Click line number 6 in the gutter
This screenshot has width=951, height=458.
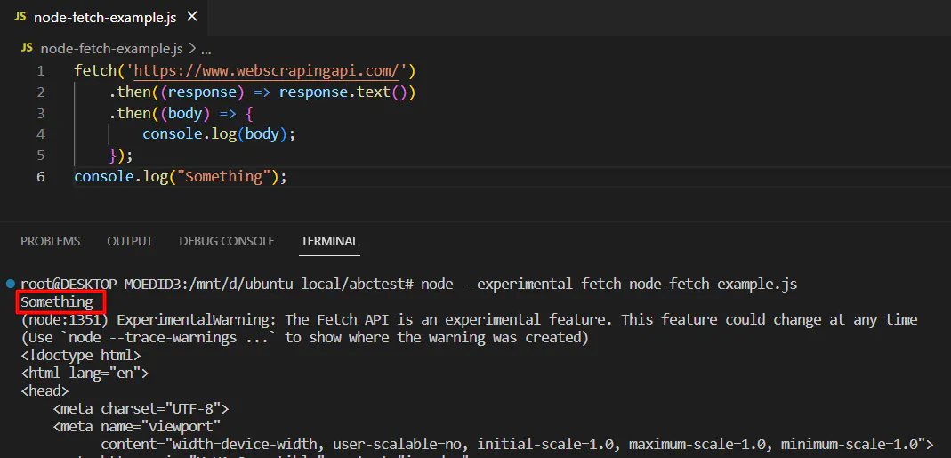(x=40, y=176)
